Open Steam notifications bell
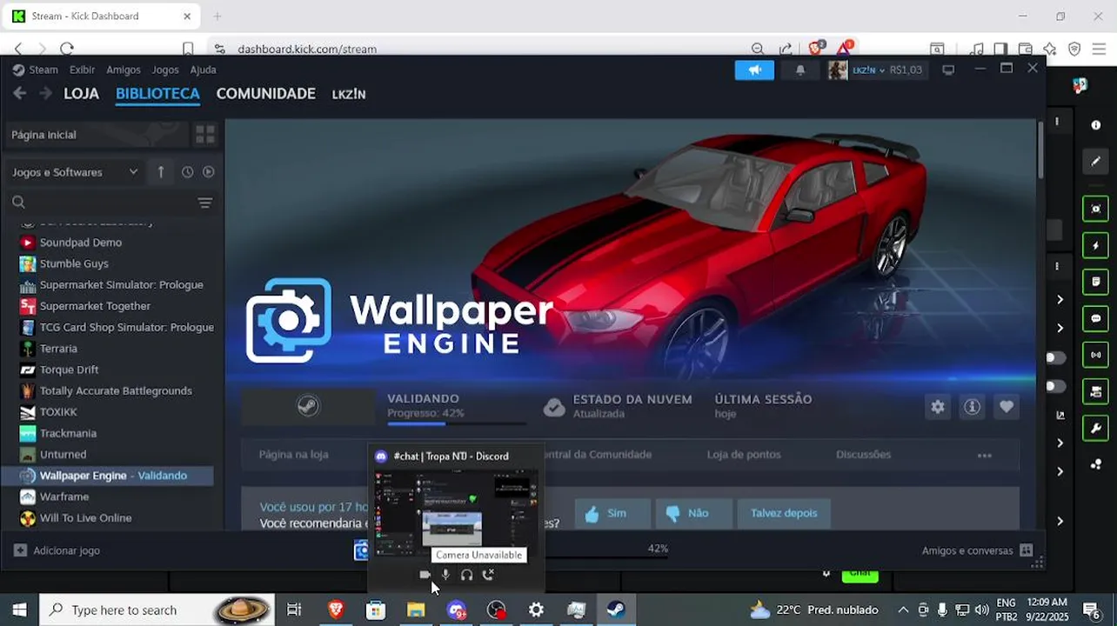 [800, 70]
